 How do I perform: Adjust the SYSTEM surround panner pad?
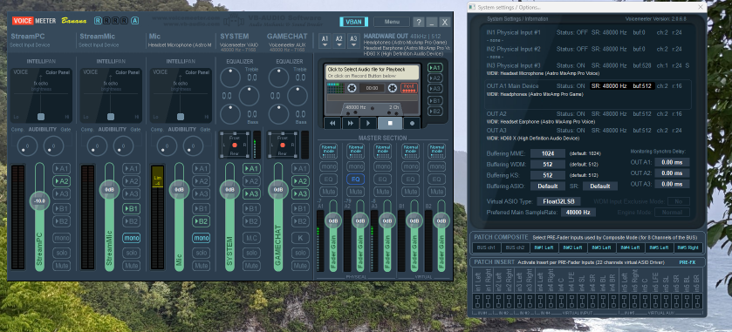pos(235,145)
